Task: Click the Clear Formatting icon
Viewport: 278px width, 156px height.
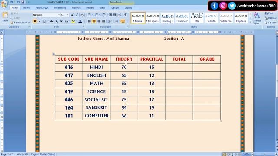Action: point(82,15)
